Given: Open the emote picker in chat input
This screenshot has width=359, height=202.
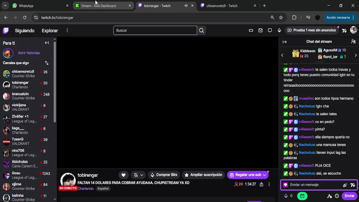Looking at the screenshot, I should (345, 185).
